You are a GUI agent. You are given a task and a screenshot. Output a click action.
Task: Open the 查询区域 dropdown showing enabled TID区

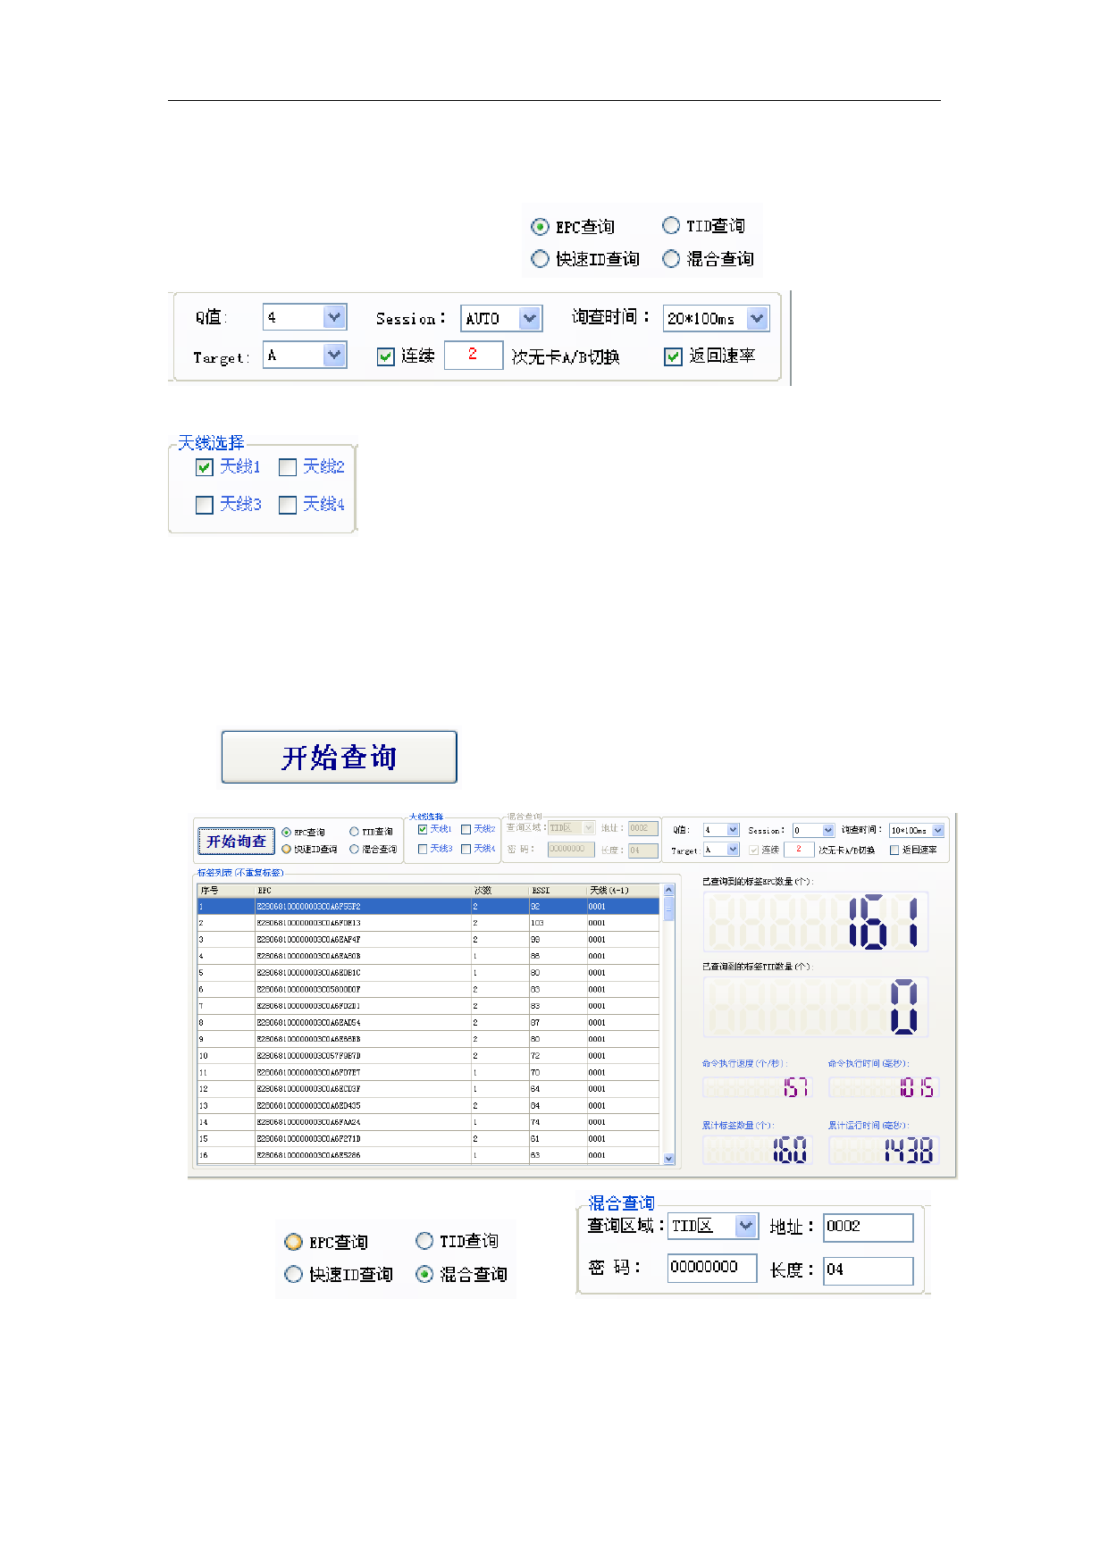coord(745,1226)
